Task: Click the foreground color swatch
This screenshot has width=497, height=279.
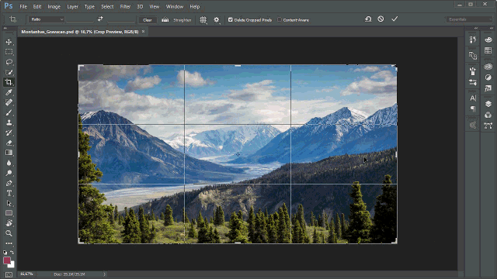Action: tap(7, 260)
